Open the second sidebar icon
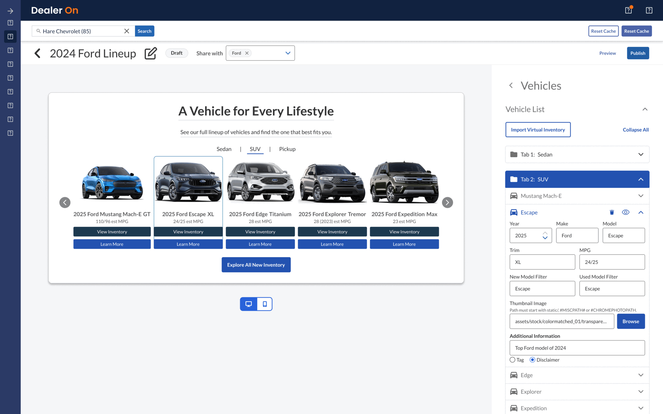This screenshot has height=414, width=663. click(x=10, y=23)
